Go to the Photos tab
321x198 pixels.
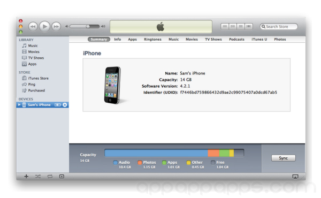pos(280,39)
